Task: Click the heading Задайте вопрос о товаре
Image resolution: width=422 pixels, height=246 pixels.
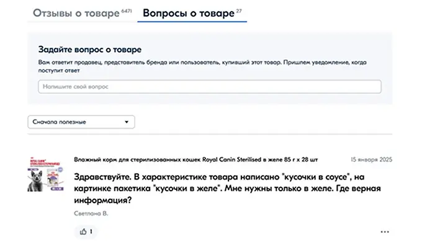Action: tap(90, 50)
